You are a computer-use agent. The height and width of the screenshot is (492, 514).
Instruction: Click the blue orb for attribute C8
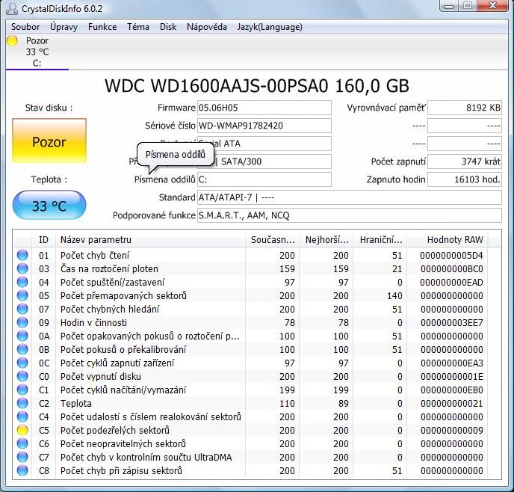pos(22,471)
